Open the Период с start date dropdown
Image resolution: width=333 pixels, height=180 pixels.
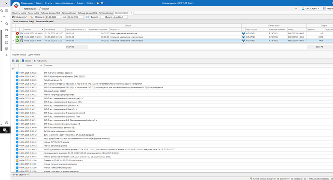point(60,17)
